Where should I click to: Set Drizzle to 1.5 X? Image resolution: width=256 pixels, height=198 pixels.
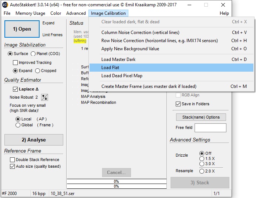[x=202, y=158]
